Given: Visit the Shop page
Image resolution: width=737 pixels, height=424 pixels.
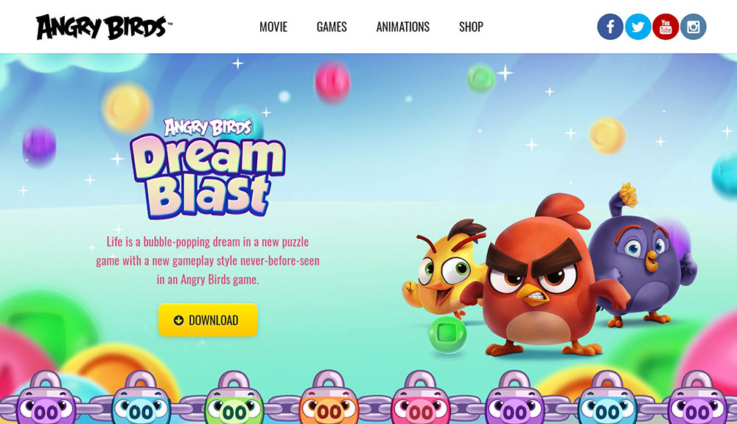Looking at the screenshot, I should [x=471, y=27].
